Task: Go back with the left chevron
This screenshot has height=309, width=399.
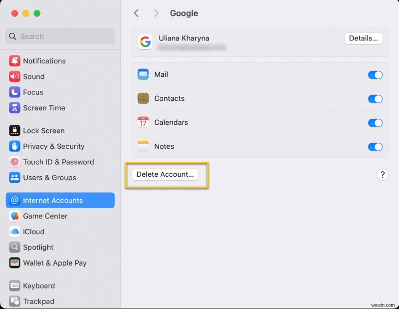Action: [x=136, y=13]
